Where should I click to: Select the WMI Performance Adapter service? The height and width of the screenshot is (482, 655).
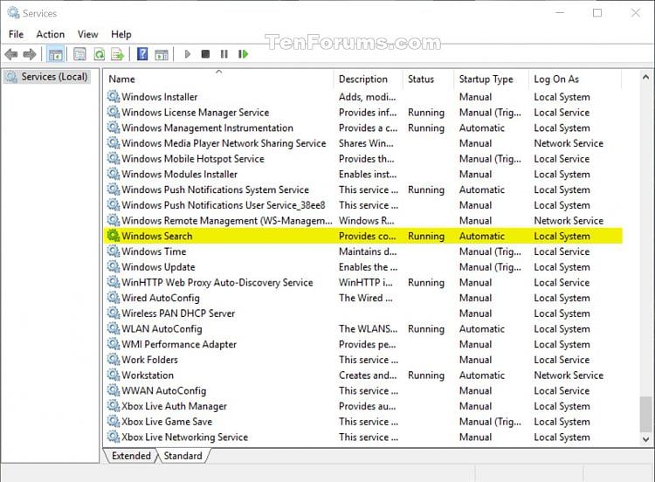coord(363,344)
